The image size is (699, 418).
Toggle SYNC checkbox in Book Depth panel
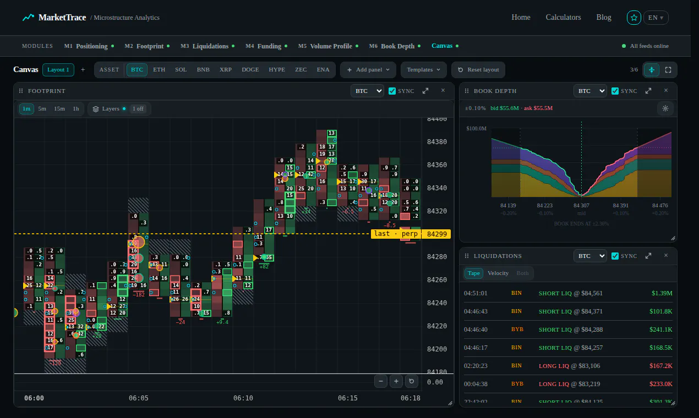pos(615,91)
